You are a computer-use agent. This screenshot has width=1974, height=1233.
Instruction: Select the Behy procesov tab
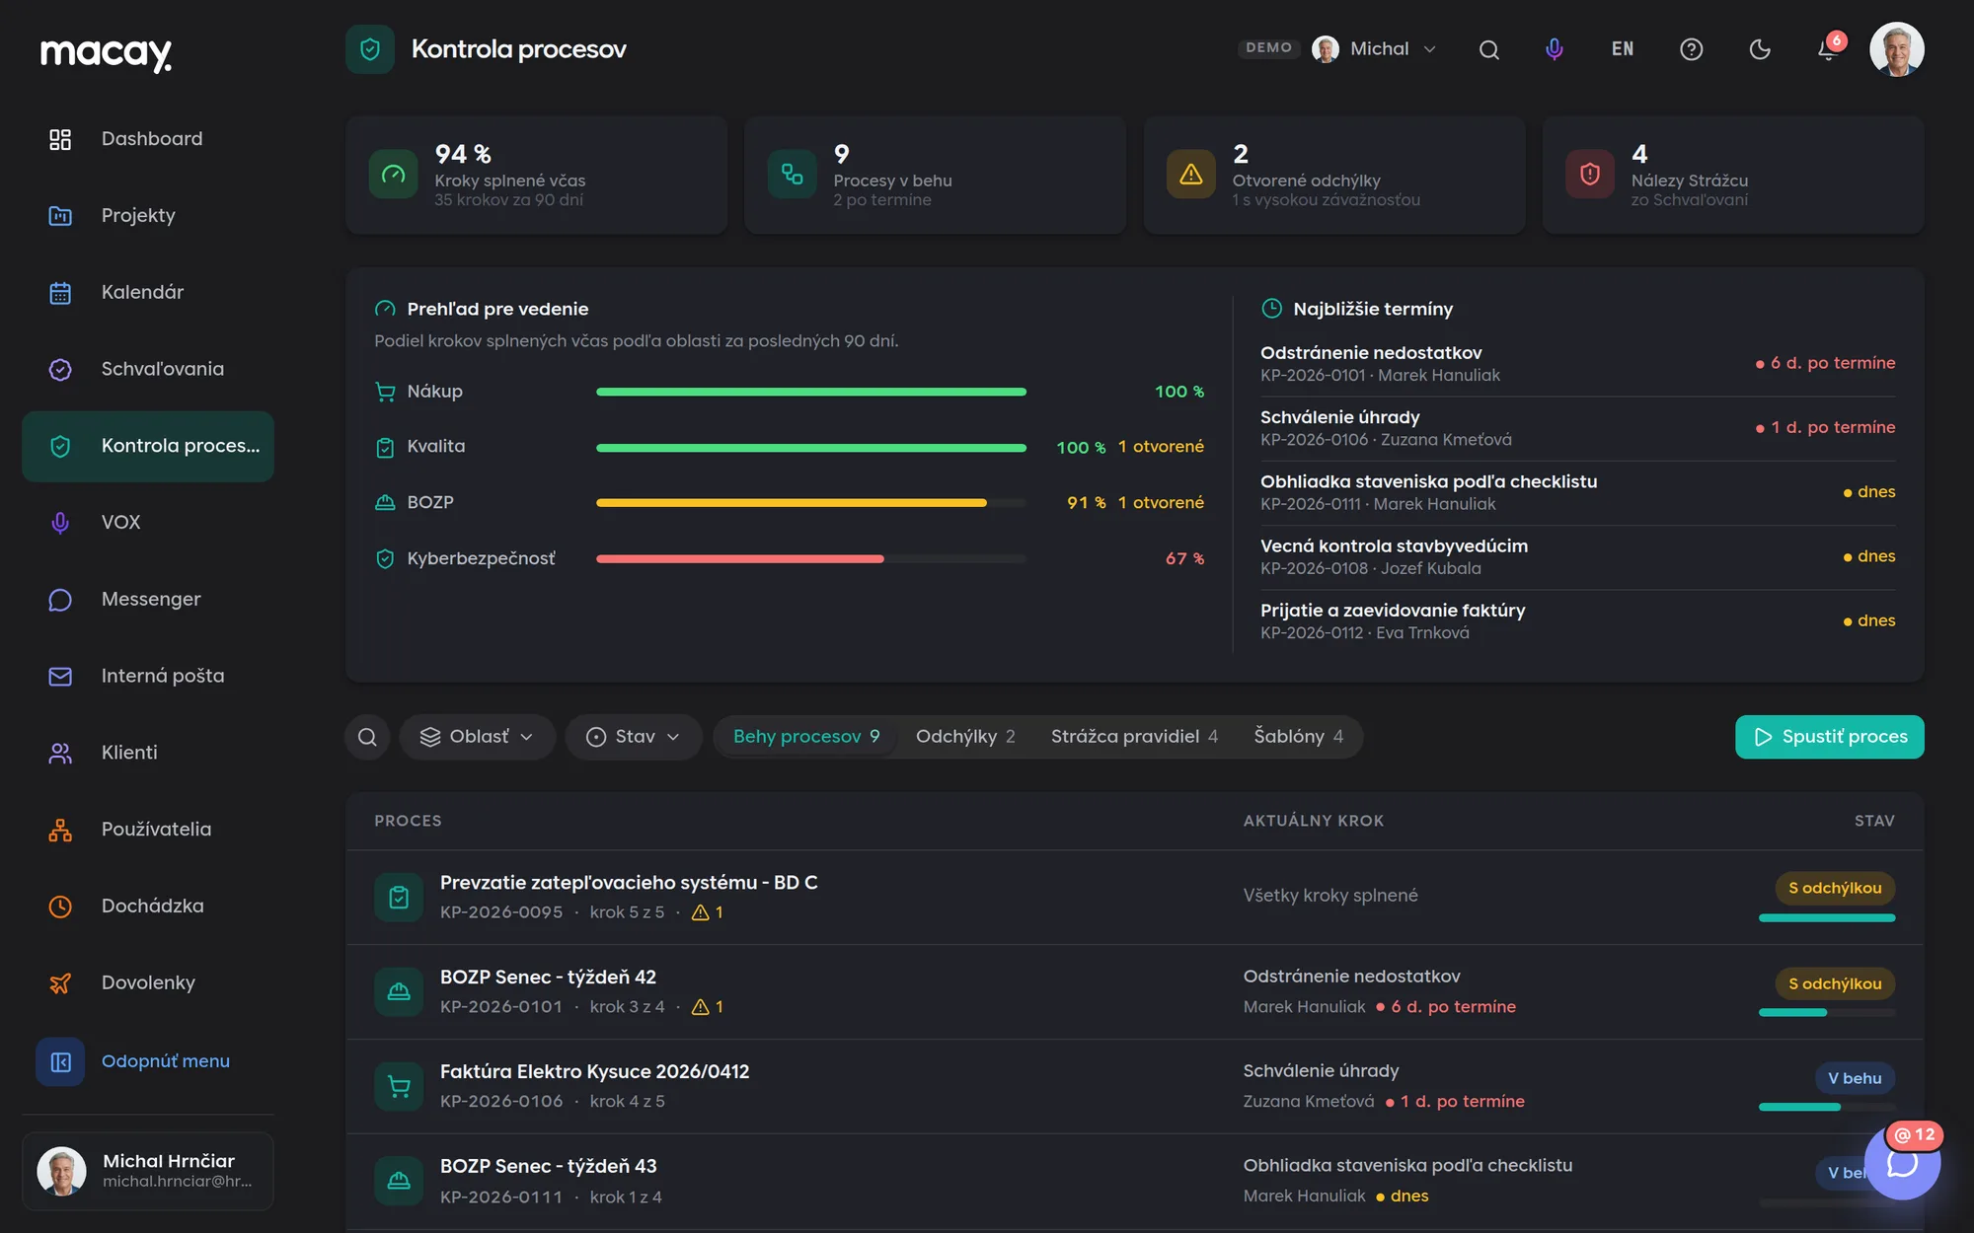[x=805, y=737]
